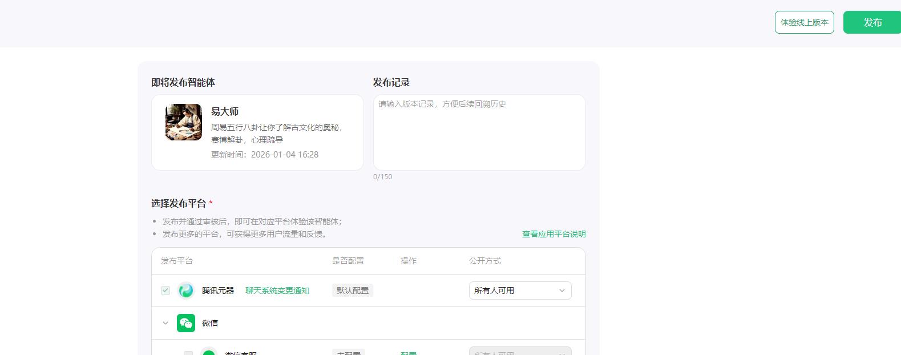This screenshot has width=901, height=355.
Task: Click the 易大师 agent name title
Action: pos(225,111)
